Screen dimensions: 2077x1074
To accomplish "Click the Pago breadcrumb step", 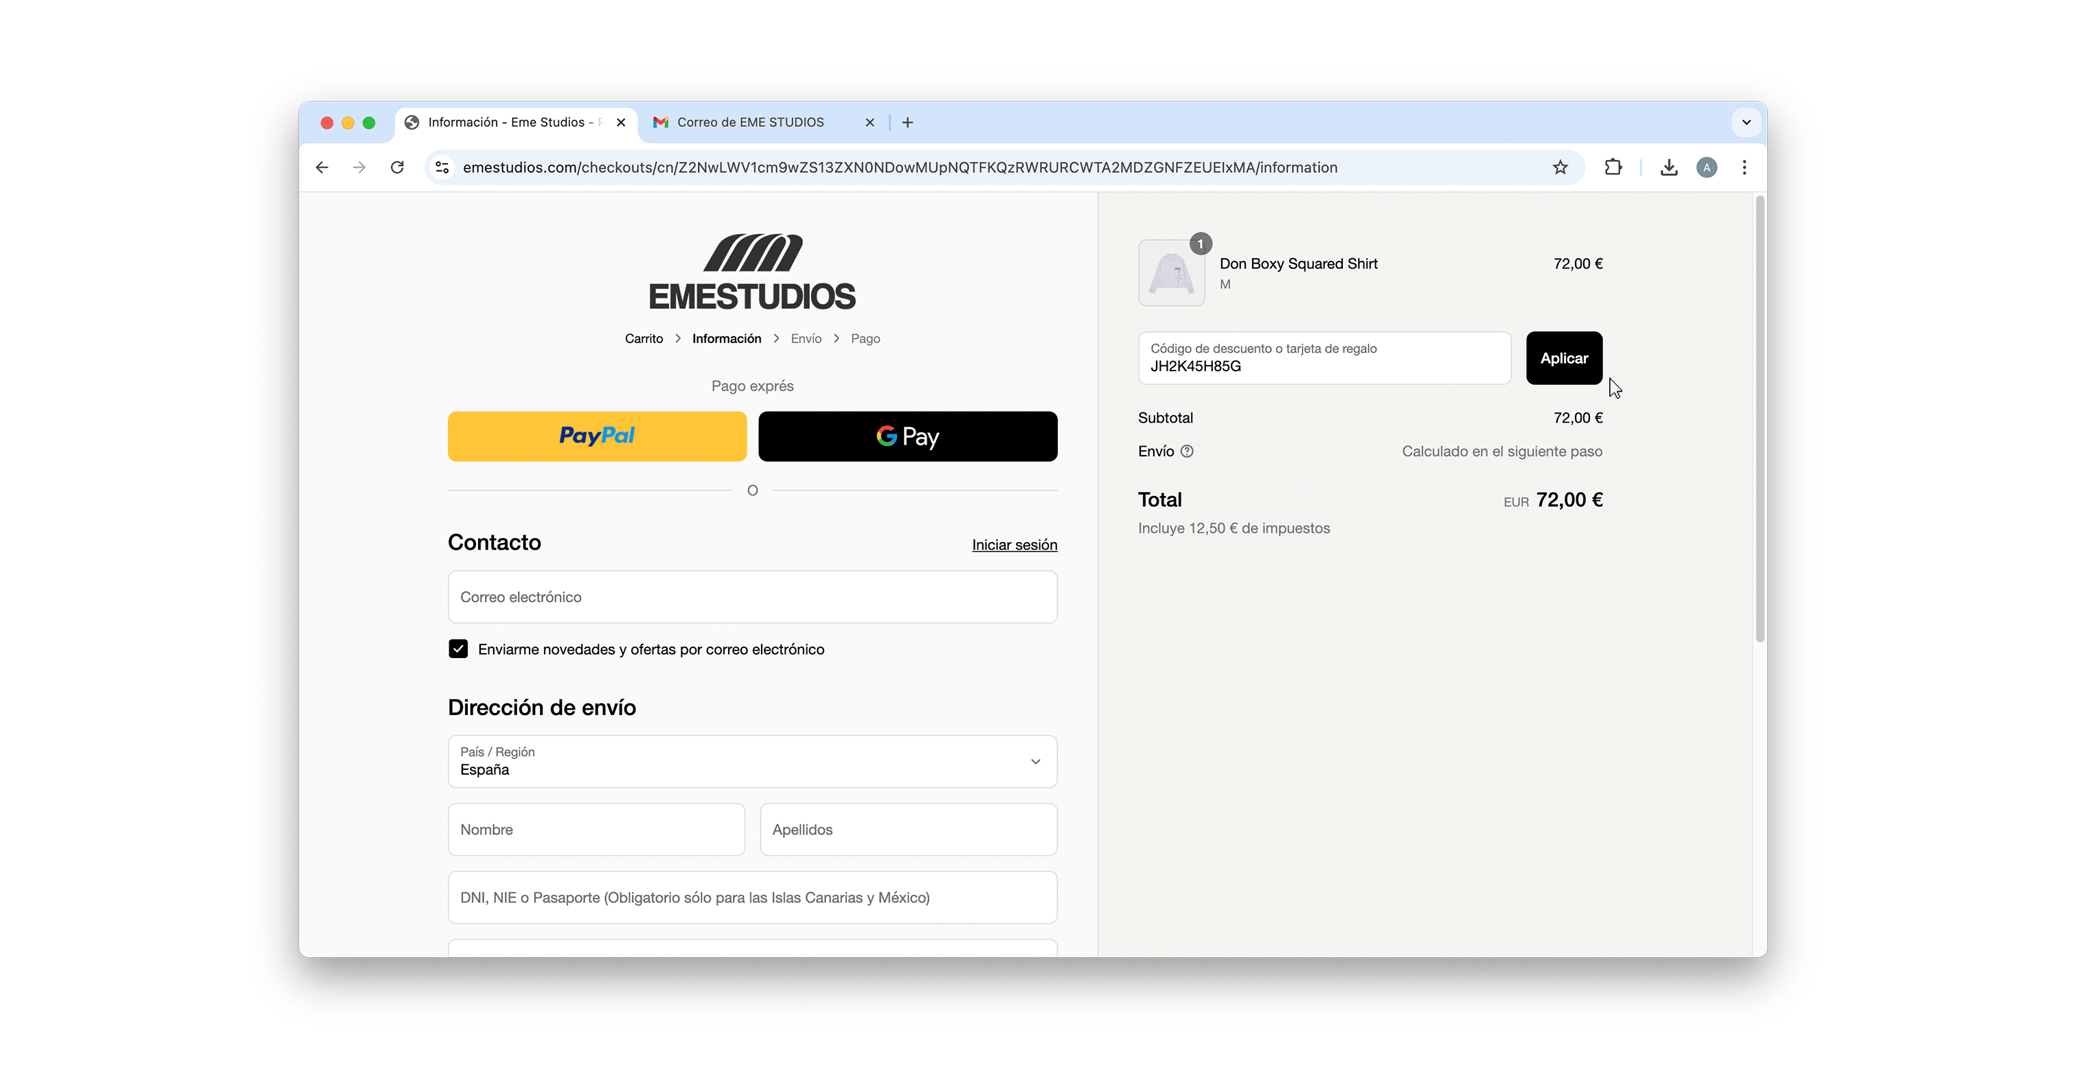I will tap(865, 338).
